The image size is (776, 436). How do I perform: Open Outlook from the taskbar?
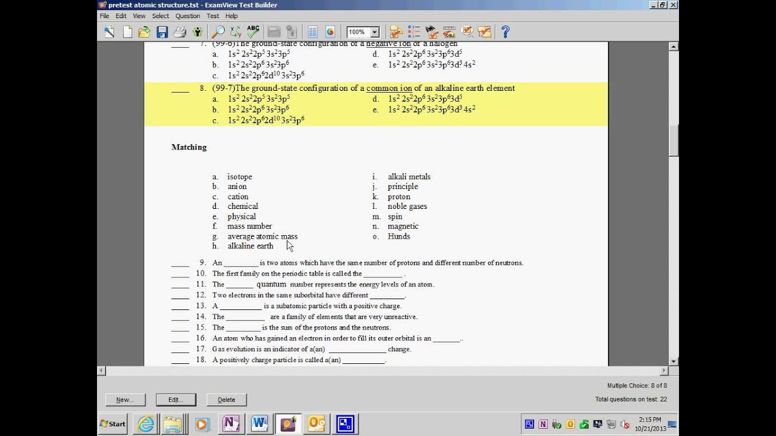click(x=316, y=424)
